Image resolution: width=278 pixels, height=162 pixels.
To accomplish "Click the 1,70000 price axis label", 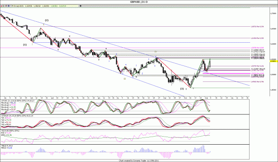I will point(274,13).
